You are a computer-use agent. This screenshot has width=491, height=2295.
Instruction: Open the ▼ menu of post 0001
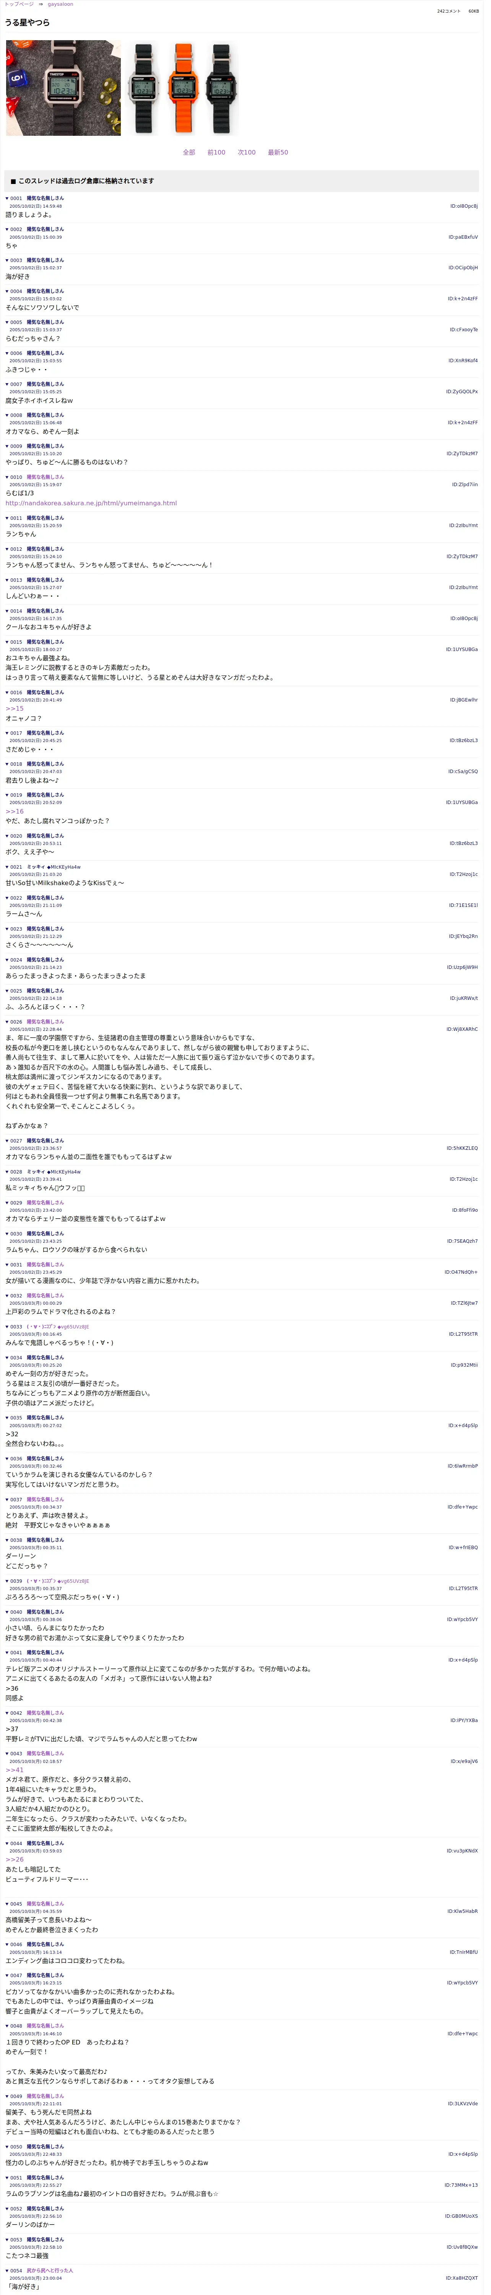pyautogui.click(x=7, y=199)
